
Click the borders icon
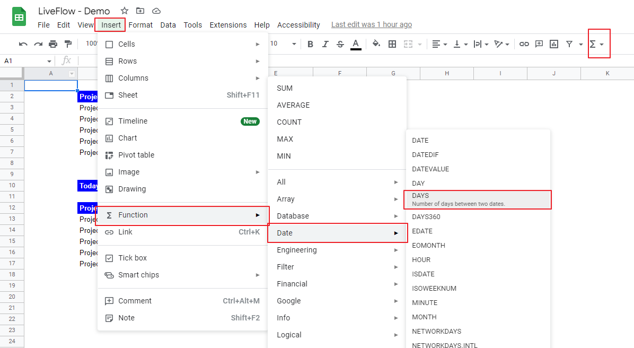click(x=392, y=44)
